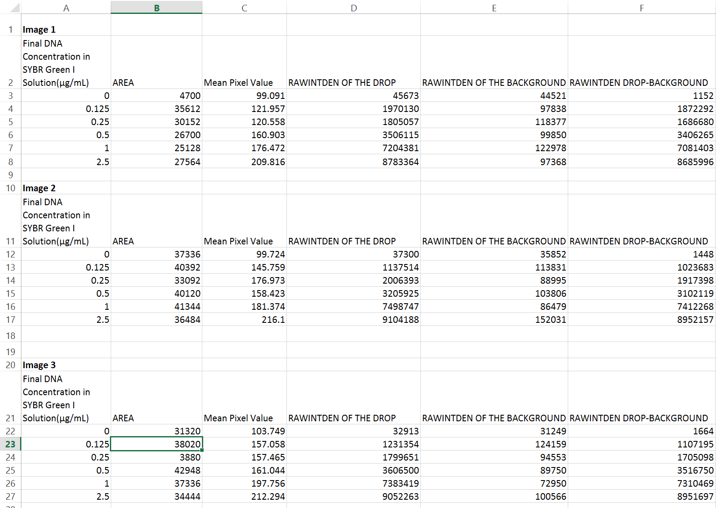
Task: Select column D header
Action: click(354, 8)
